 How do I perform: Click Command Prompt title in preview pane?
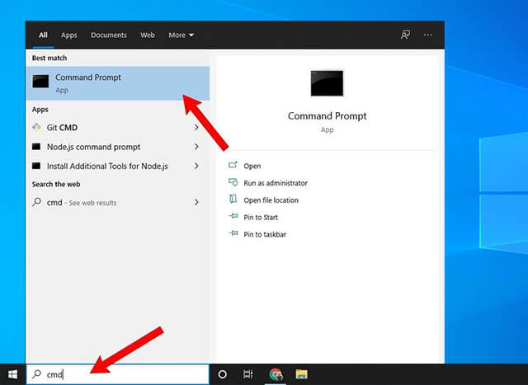327,116
